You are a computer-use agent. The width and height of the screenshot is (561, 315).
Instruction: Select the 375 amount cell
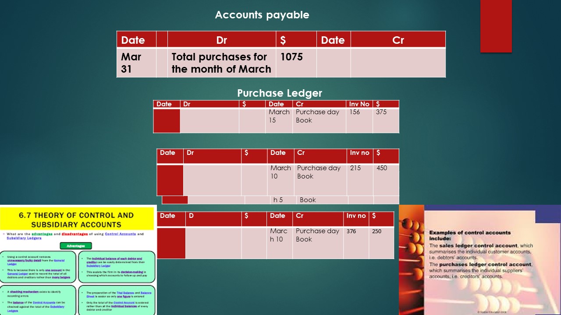[x=385, y=116]
